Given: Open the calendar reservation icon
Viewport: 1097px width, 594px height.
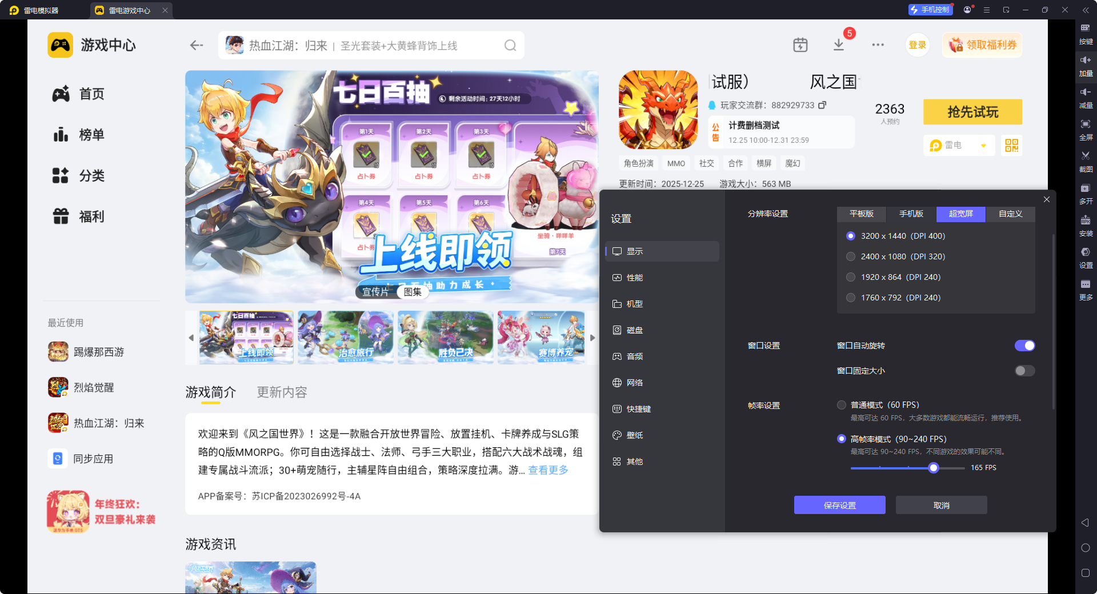Looking at the screenshot, I should coord(800,45).
